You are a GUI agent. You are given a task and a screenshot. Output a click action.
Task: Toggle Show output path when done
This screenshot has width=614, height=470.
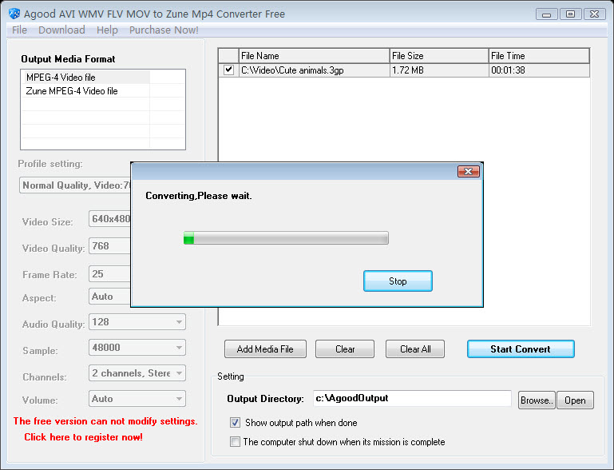coord(235,423)
